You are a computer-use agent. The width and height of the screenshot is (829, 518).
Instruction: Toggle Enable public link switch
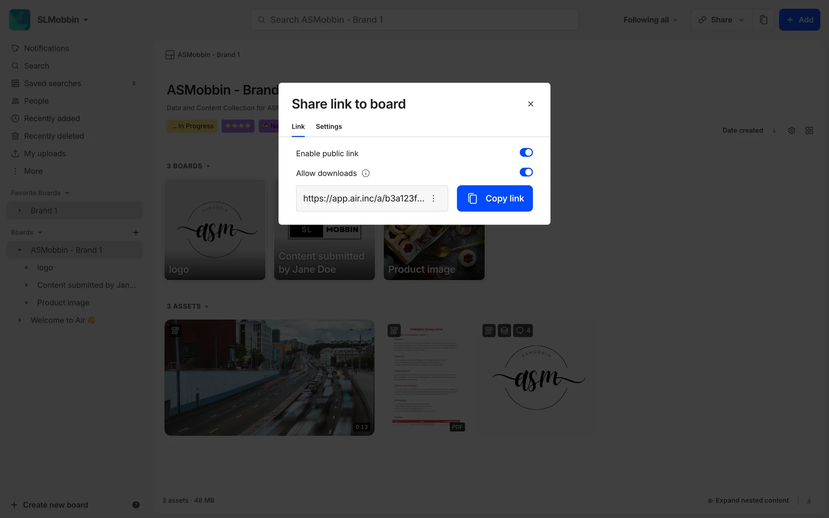coord(526,153)
